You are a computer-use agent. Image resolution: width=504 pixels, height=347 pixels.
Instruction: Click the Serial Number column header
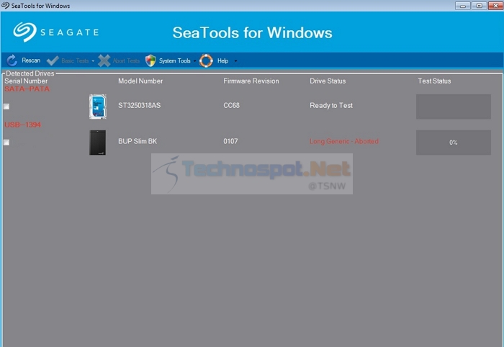26,81
